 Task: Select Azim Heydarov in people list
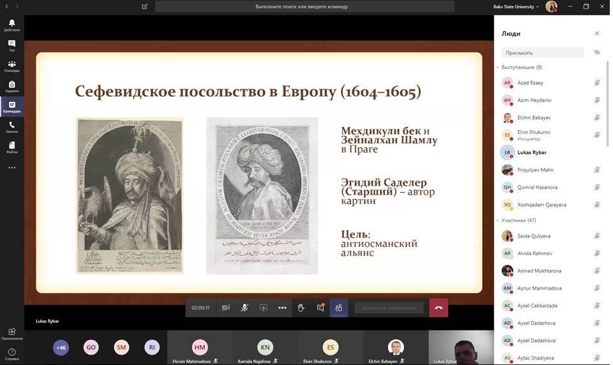551,100
